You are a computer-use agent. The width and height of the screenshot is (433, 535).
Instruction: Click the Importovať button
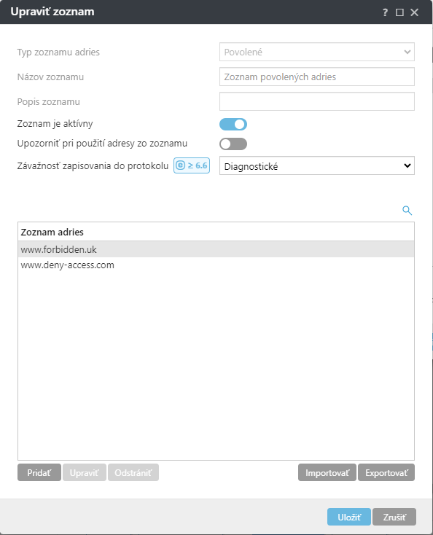tap(327, 472)
